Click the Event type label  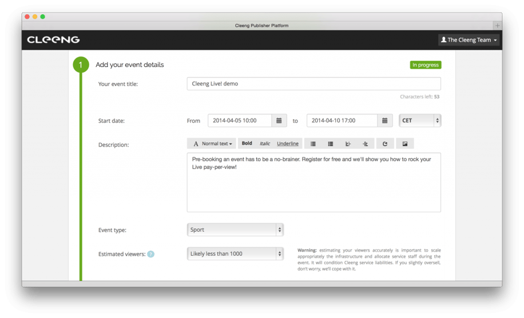[x=112, y=230]
